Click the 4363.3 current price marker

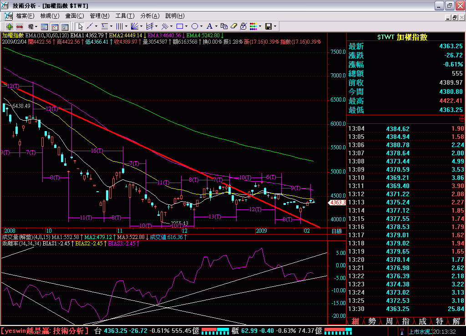(x=337, y=203)
